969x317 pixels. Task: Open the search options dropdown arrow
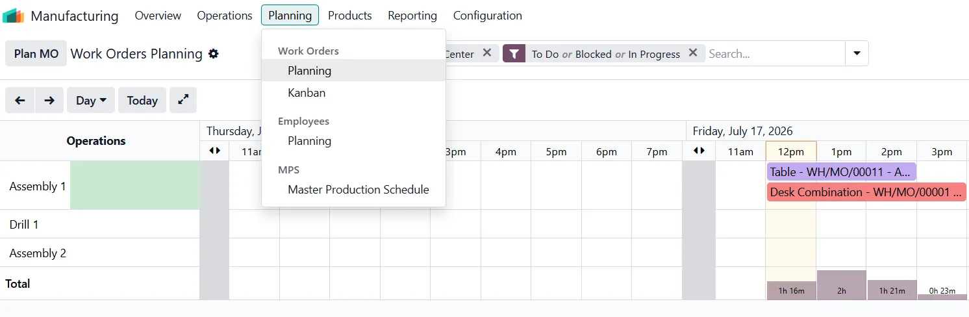(x=857, y=53)
